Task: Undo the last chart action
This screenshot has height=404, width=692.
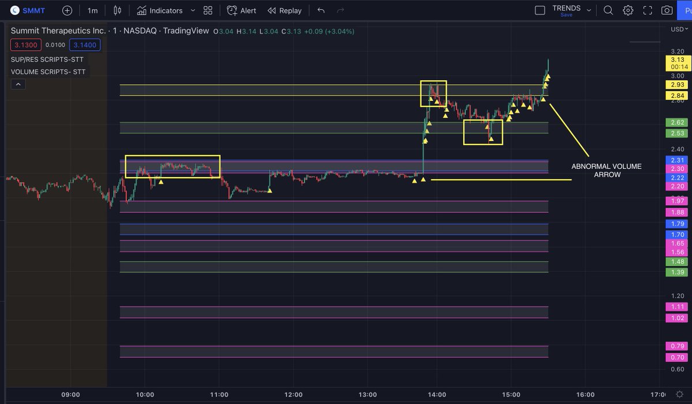Action: pos(321,10)
